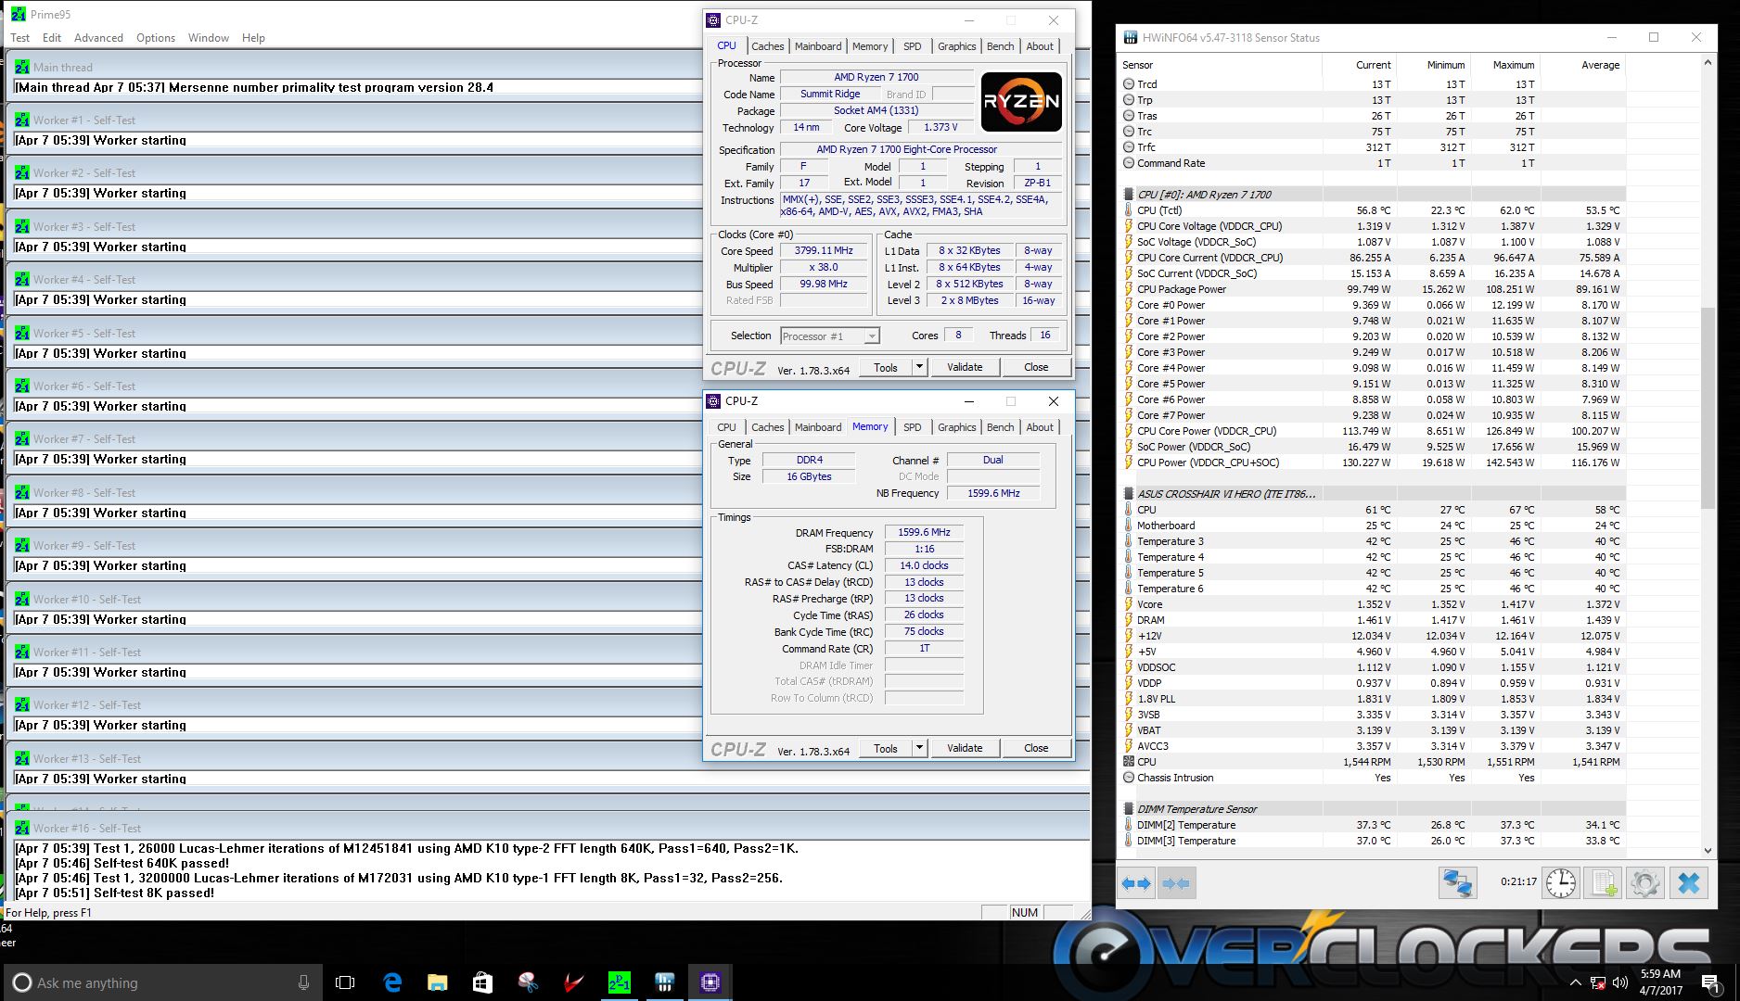
Task: Open Processor #1 selection dropdown
Action: pos(871,336)
